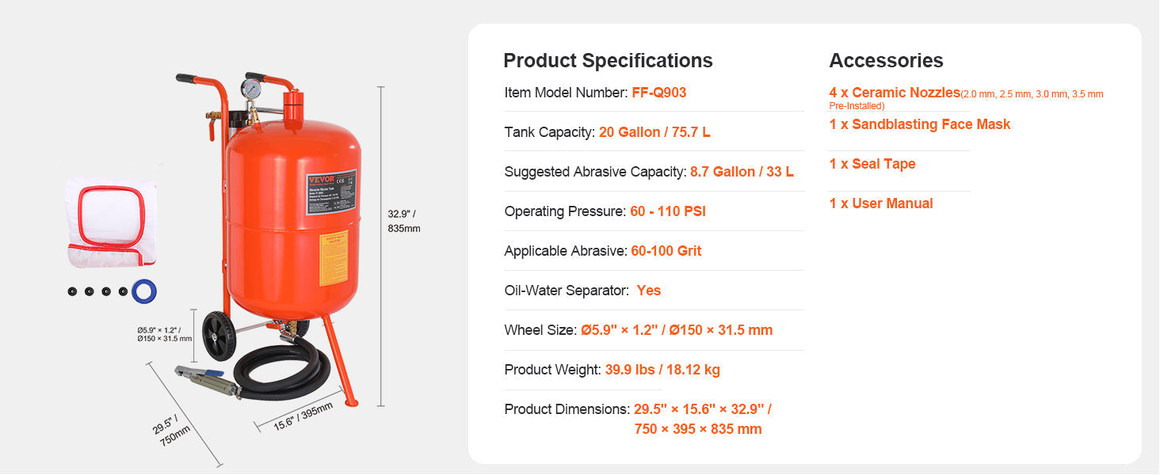Click the VEVOR nameplate on the tank
This screenshot has height=475, width=1160.
(330, 192)
